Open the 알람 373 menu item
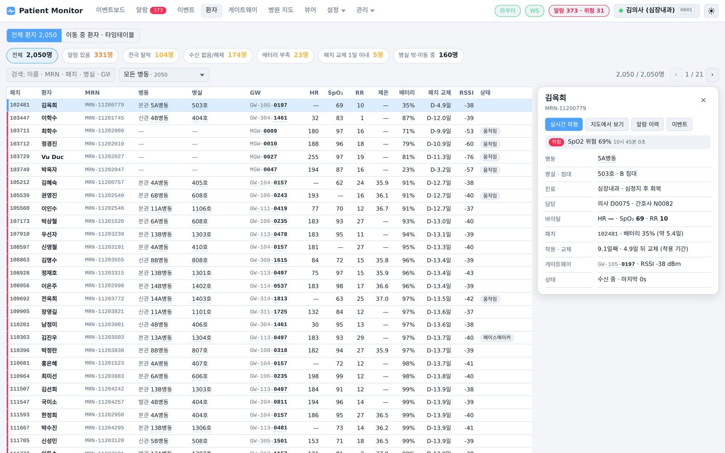This screenshot has height=453, width=725. point(151,10)
